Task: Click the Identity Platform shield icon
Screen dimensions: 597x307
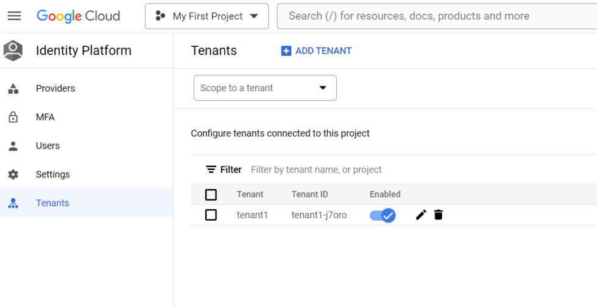Action: (13, 50)
